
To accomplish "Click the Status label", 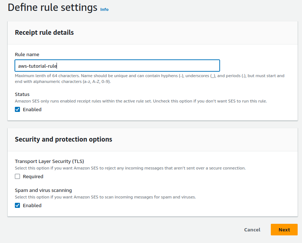I will coord(22,94).
